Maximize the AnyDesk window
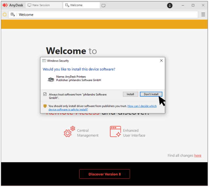The image size is (209, 187). (x=193, y=5)
